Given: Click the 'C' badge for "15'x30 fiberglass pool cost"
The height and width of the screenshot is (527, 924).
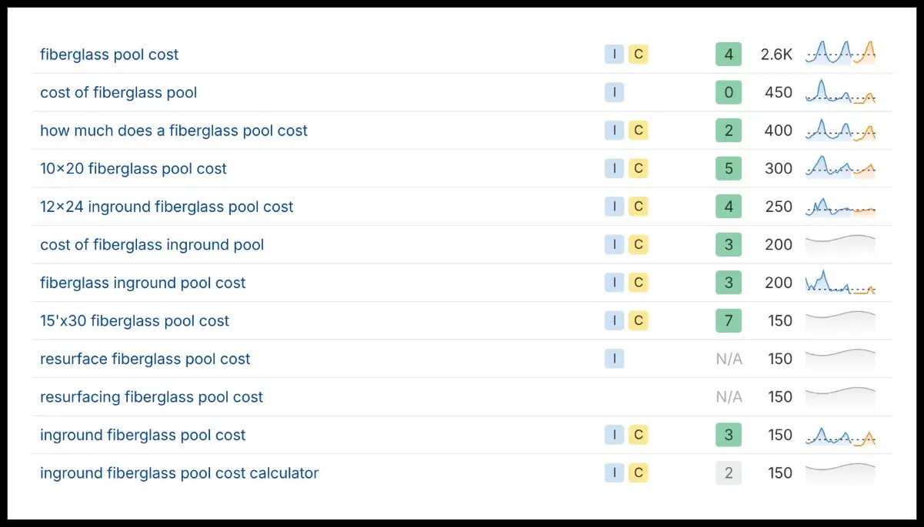Looking at the screenshot, I should coord(638,321).
